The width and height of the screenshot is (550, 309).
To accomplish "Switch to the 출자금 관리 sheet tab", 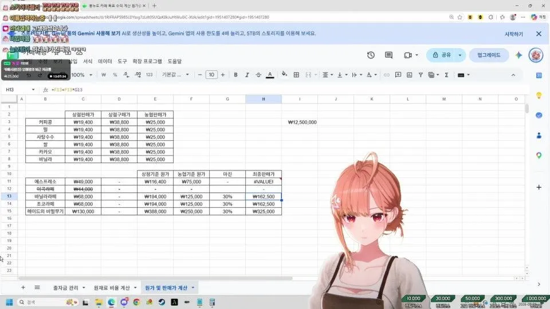I will click(65, 288).
